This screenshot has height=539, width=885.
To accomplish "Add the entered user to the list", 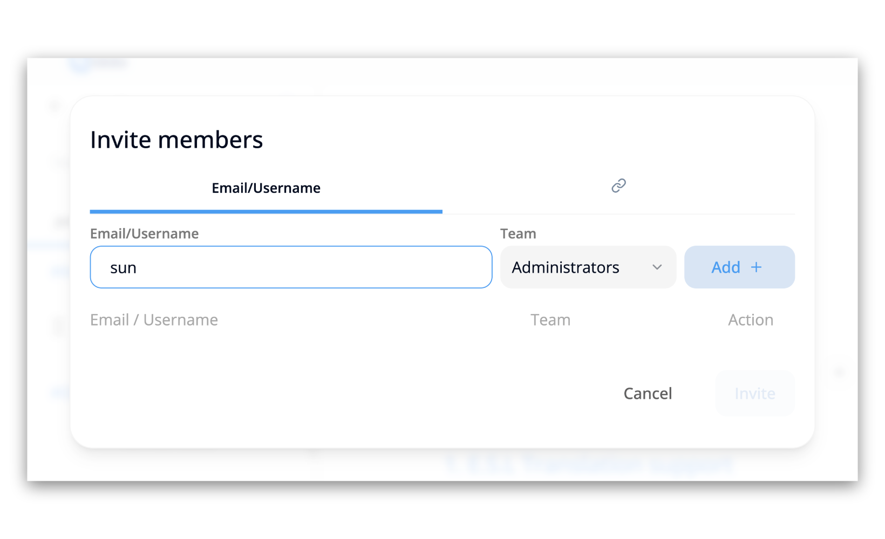I will point(739,267).
